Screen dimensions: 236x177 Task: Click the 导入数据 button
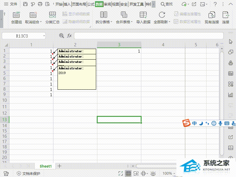[143, 18]
